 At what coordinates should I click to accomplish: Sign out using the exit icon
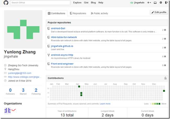166,3
